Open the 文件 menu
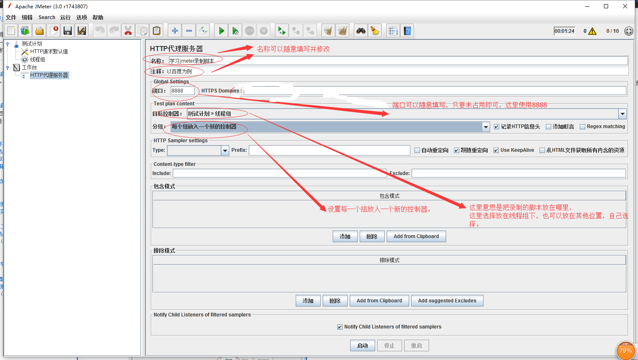The image size is (638, 360). point(11,17)
